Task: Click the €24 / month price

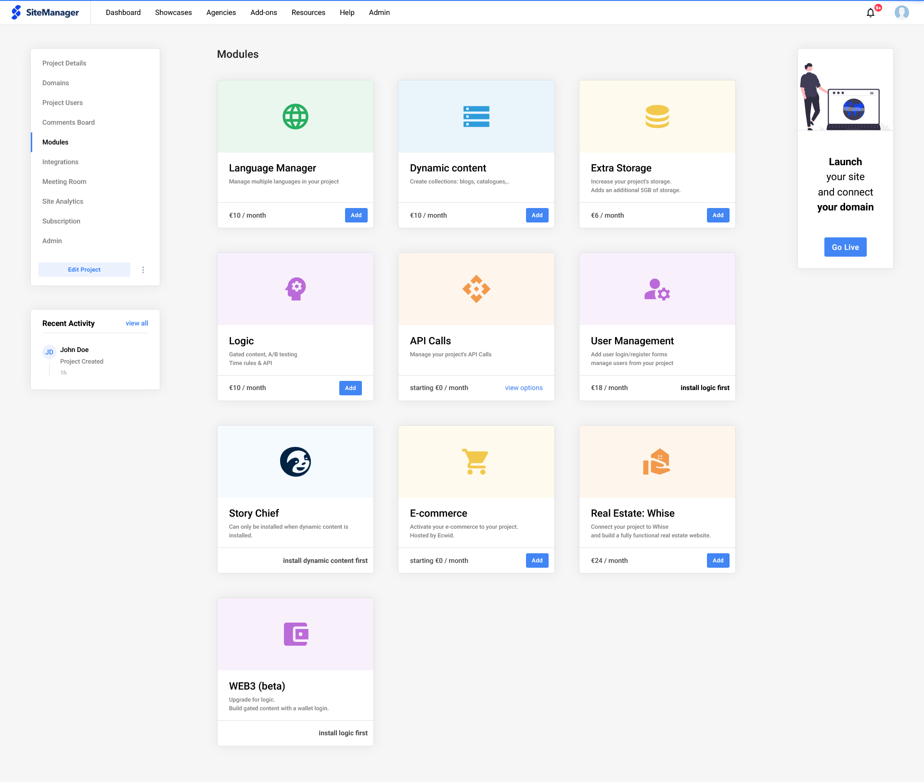Action: pyautogui.click(x=609, y=560)
